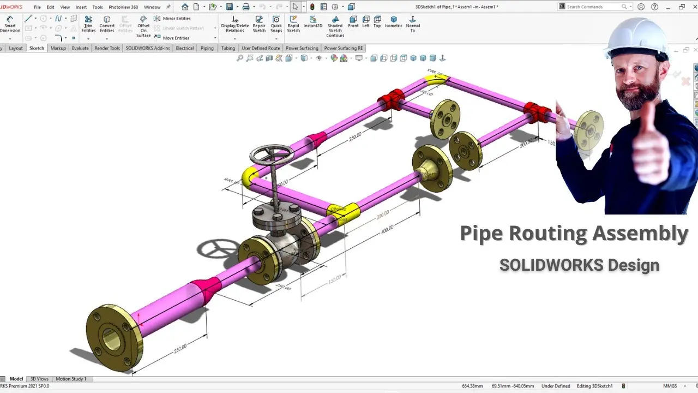
Task: Open the 3D Views tab
Action: click(x=39, y=379)
